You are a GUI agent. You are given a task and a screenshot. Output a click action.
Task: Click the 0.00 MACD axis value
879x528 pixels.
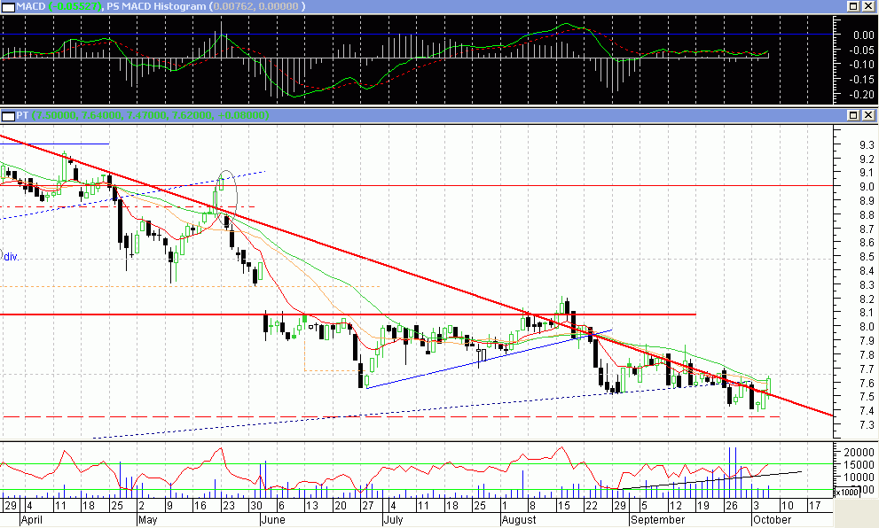point(864,35)
